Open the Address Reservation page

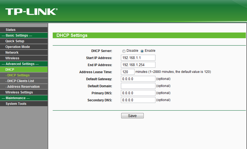24,86
